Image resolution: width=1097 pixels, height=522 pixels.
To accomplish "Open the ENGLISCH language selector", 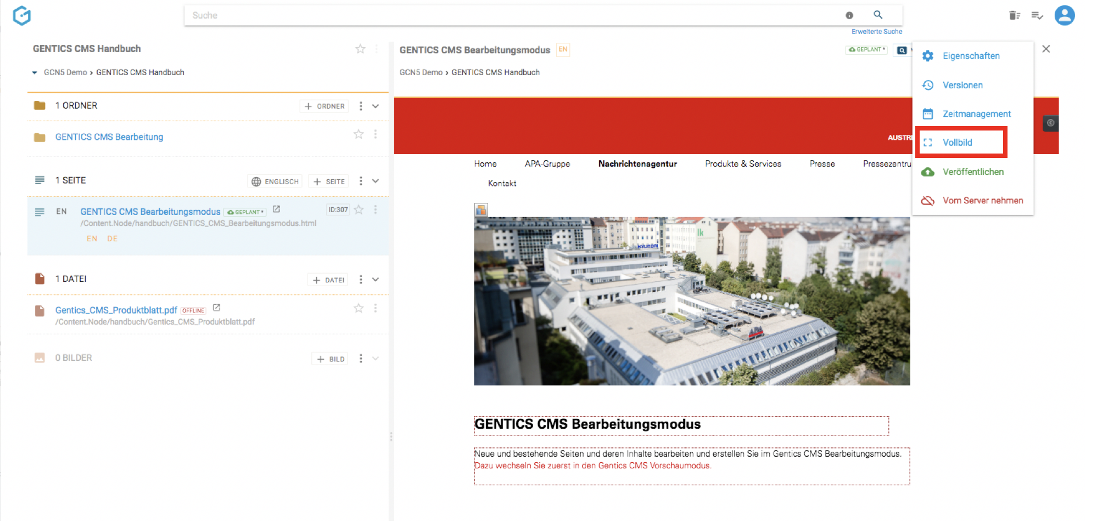I will pyautogui.click(x=275, y=181).
